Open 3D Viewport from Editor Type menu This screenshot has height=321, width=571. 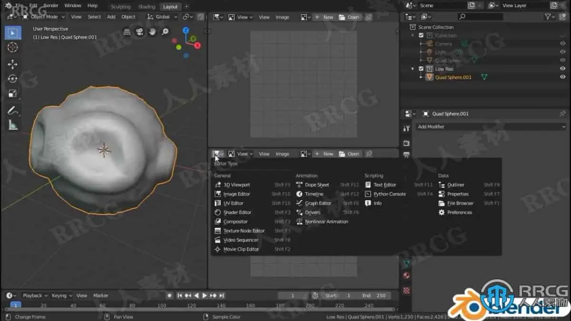coord(236,185)
